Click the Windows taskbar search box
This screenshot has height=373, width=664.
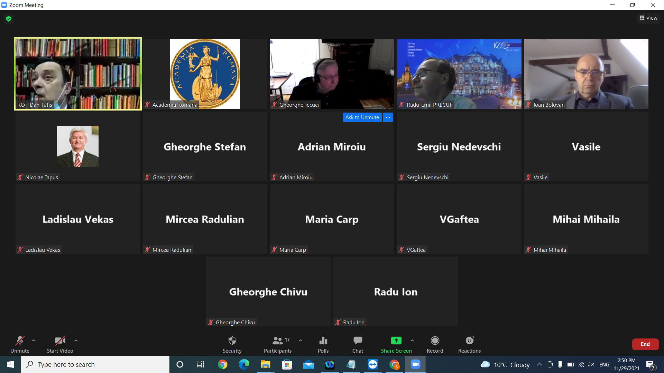95,364
